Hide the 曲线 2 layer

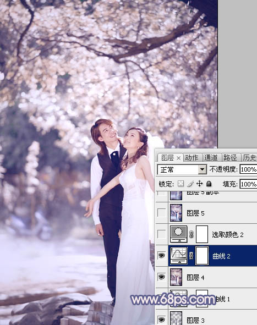[161, 256]
